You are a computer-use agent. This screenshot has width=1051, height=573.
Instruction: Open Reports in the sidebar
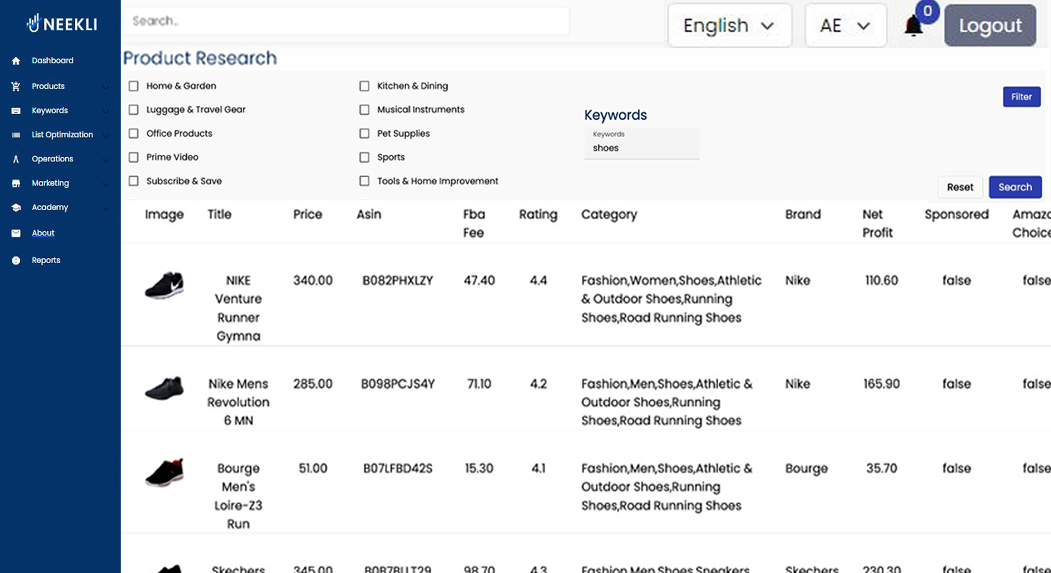point(46,260)
